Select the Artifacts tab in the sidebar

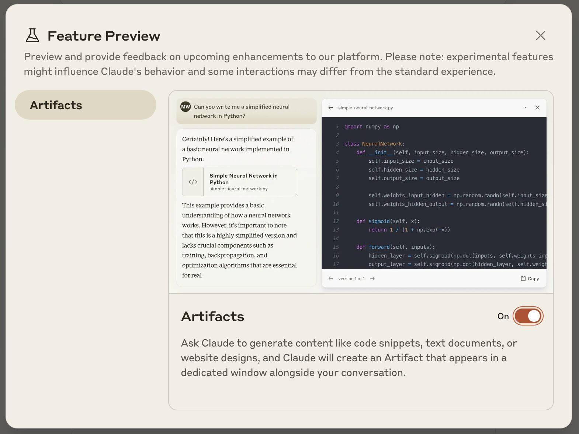click(x=86, y=105)
